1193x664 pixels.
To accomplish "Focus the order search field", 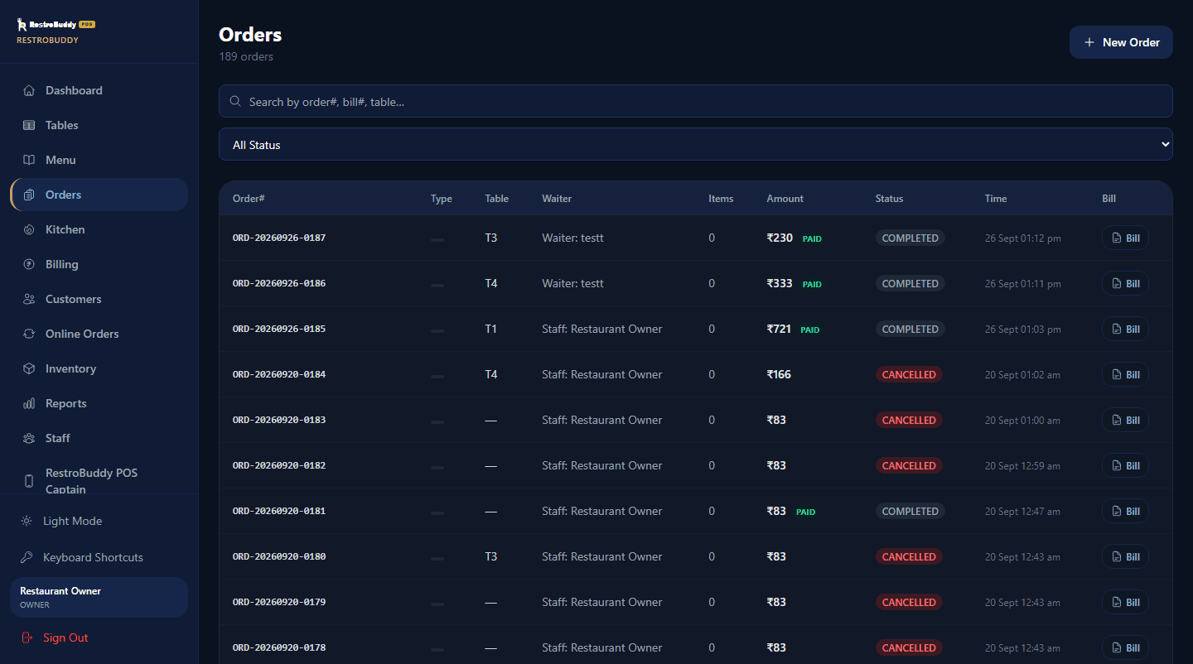I will pyautogui.click(x=696, y=101).
